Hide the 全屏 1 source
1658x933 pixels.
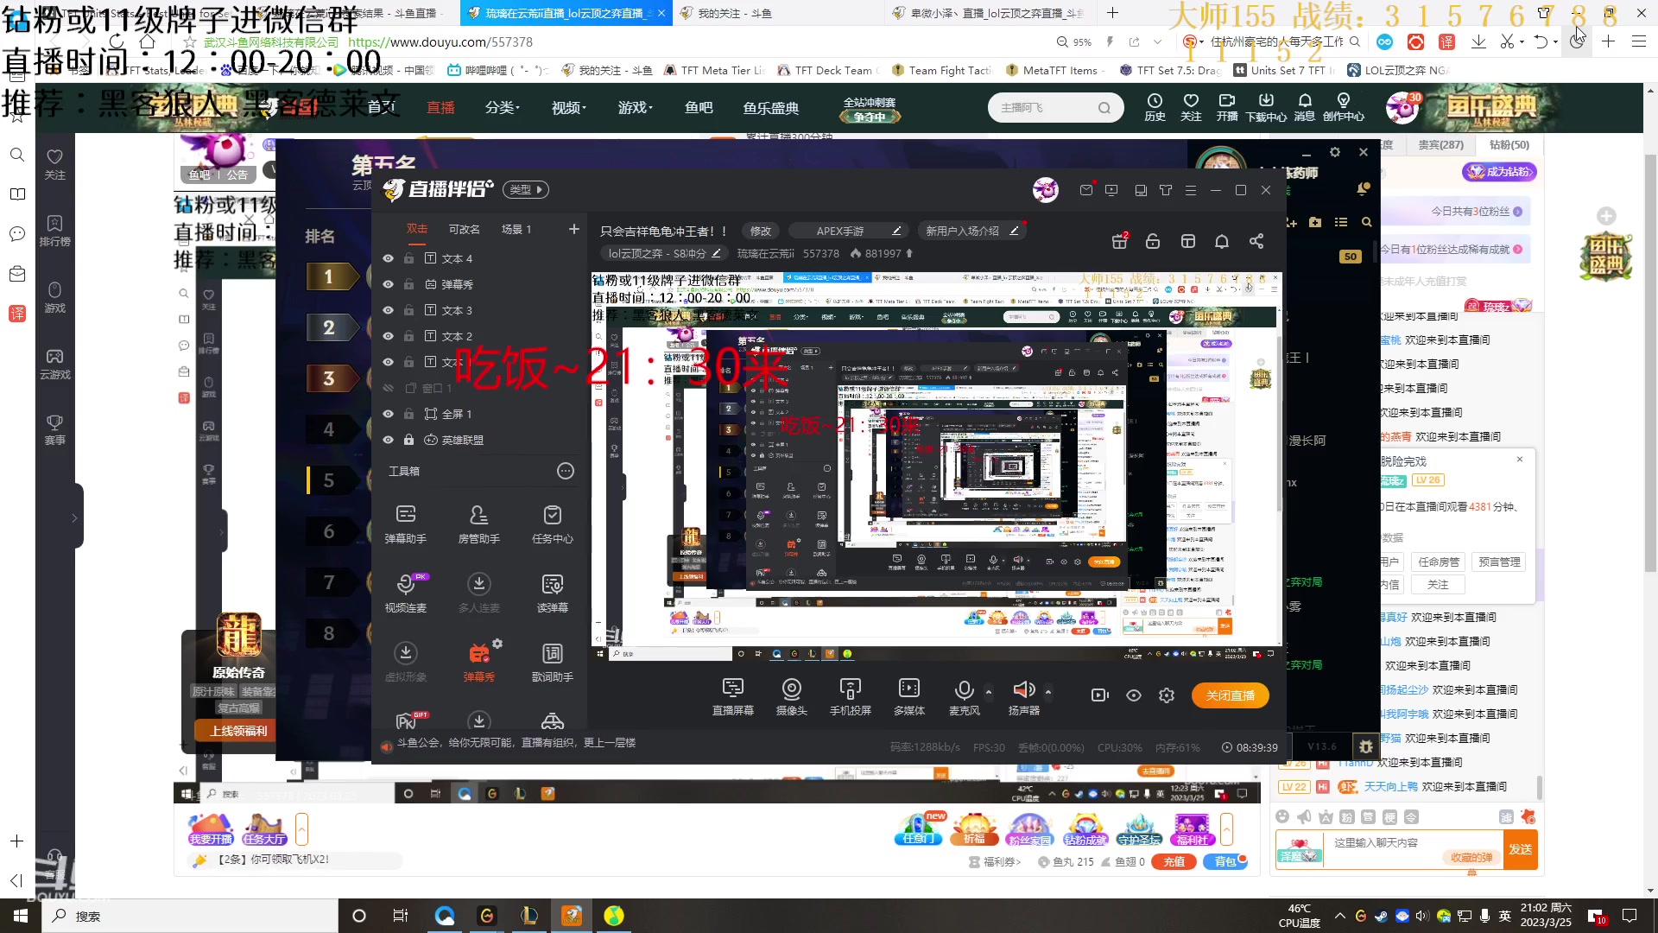(x=388, y=414)
